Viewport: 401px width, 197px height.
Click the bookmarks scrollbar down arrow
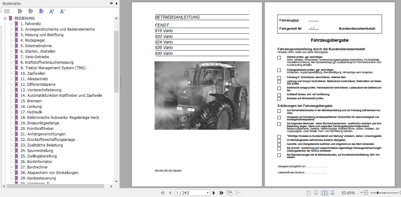tap(116, 181)
